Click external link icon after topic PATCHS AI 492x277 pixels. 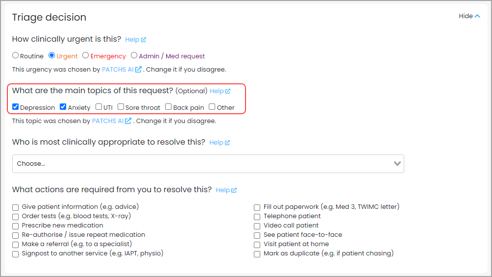coord(128,121)
